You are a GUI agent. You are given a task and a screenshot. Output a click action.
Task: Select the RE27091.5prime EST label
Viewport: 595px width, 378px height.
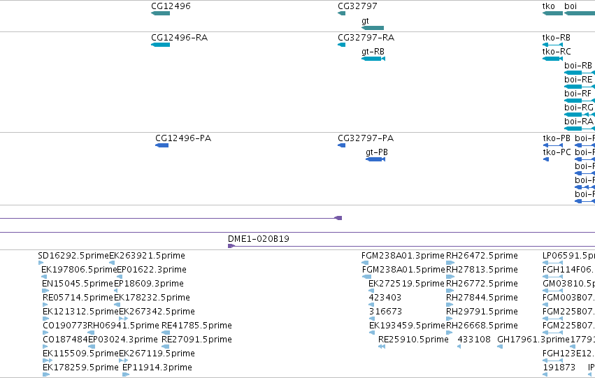tap(196, 340)
